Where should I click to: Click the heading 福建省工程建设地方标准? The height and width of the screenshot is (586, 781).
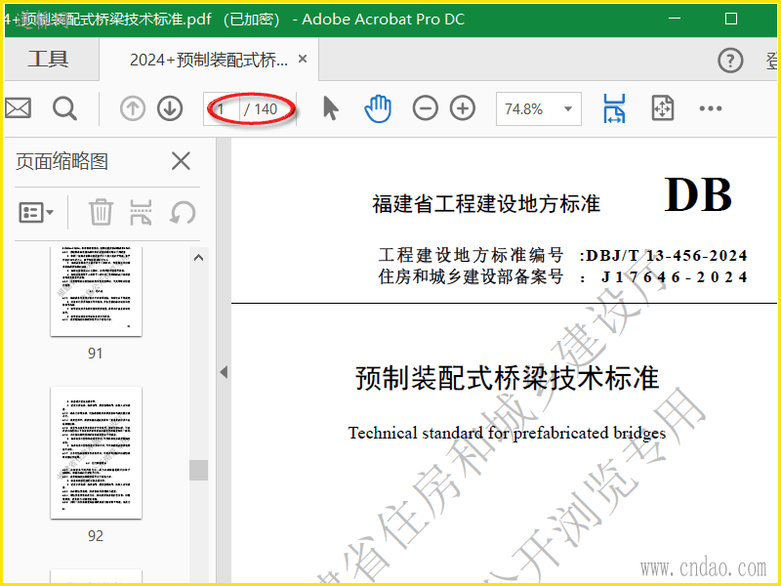486,203
